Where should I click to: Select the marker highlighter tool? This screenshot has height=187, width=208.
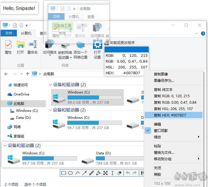[x=98, y=173]
